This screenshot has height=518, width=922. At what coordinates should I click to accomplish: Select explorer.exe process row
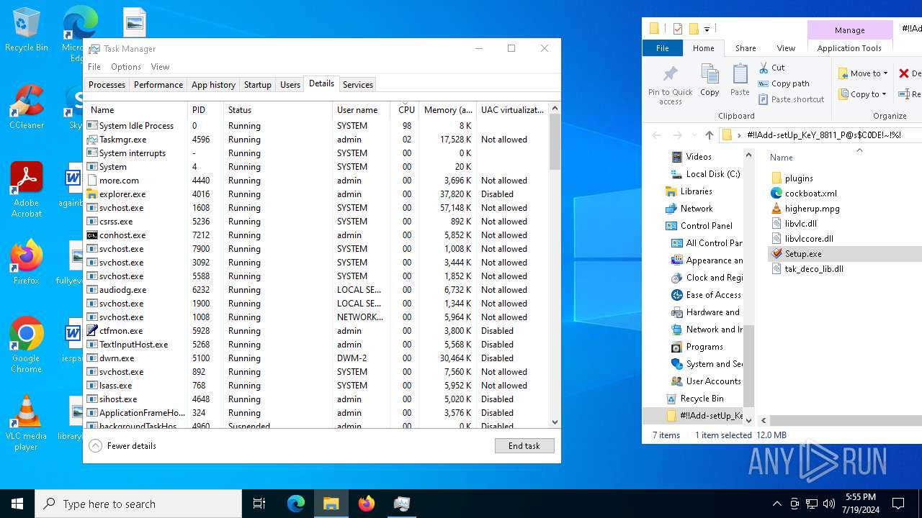click(x=316, y=194)
